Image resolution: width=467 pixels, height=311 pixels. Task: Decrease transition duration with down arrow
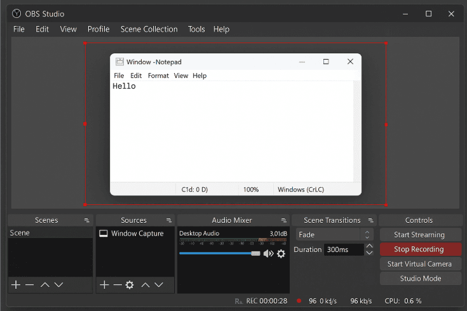pyautogui.click(x=369, y=253)
